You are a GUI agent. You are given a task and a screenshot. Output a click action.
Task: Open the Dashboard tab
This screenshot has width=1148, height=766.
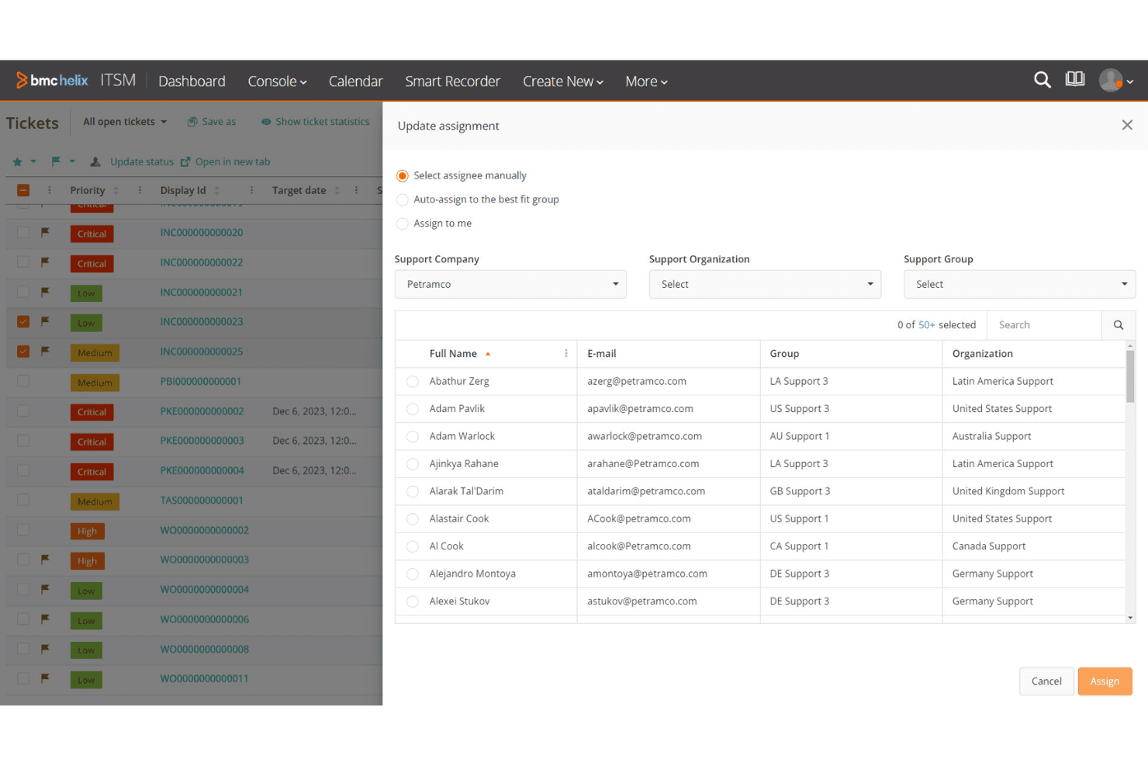pyautogui.click(x=192, y=81)
